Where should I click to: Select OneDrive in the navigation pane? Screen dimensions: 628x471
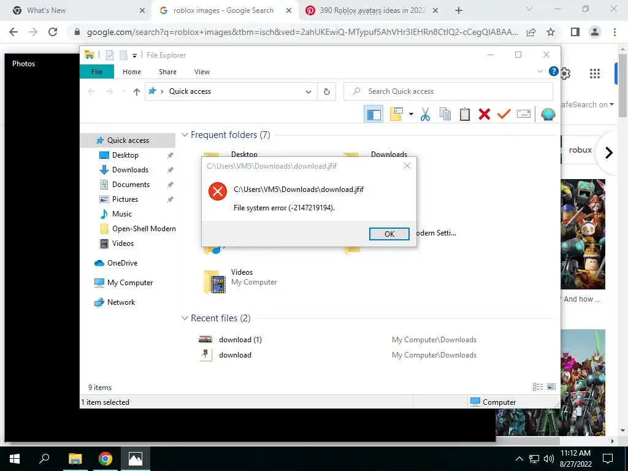click(122, 263)
